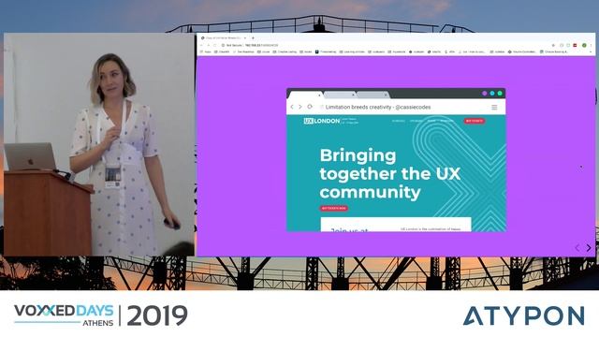Bookmark this page with the star icon

pos(553,45)
